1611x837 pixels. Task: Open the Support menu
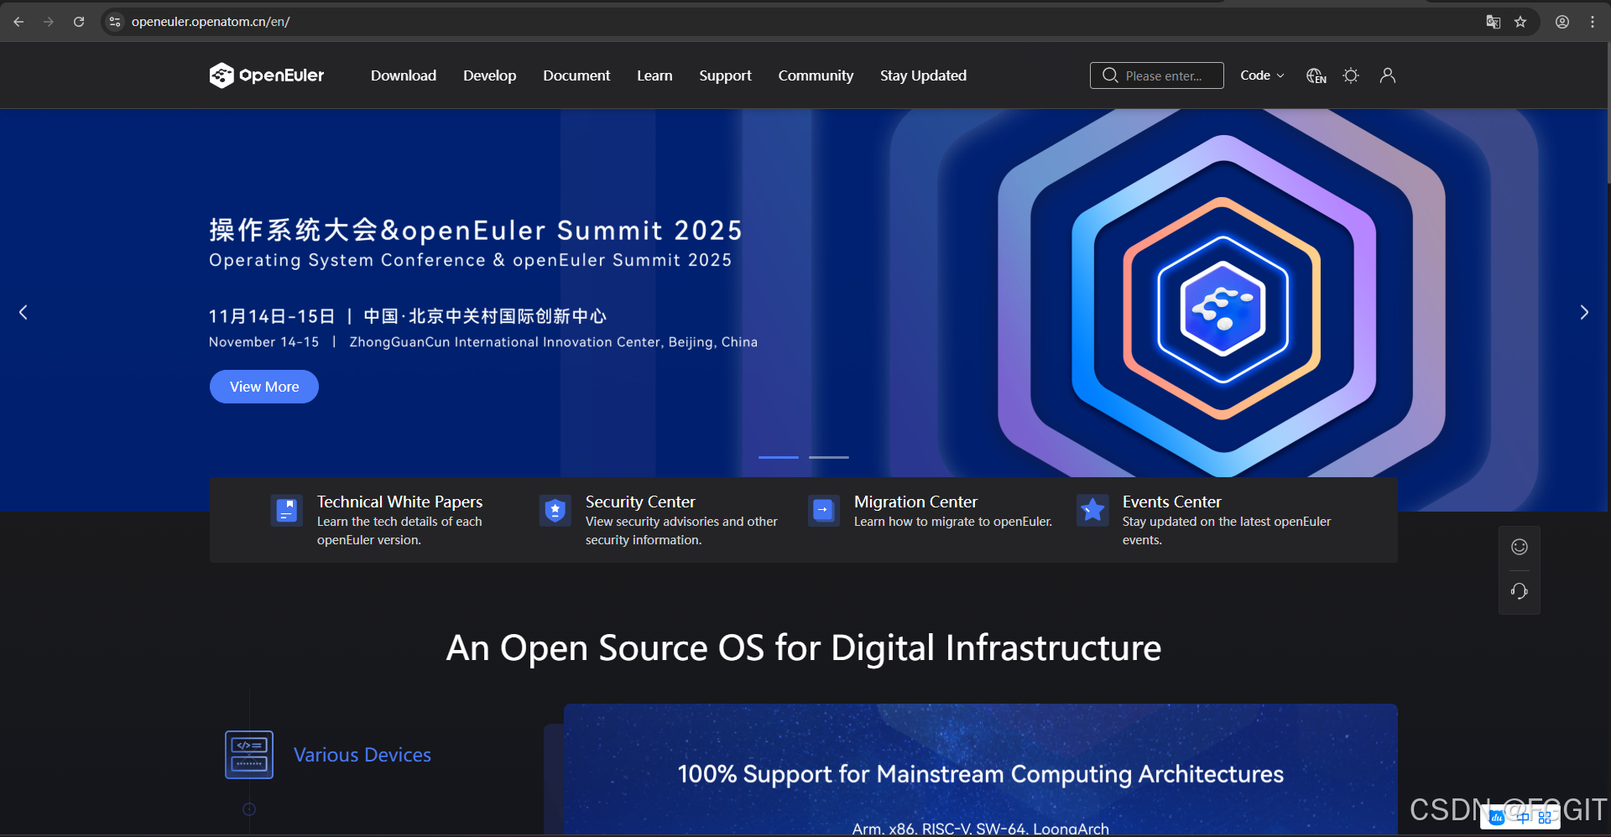coord(725,75)
